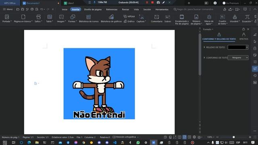Insert a Cuadro de texto

click(x=223, y=19)
